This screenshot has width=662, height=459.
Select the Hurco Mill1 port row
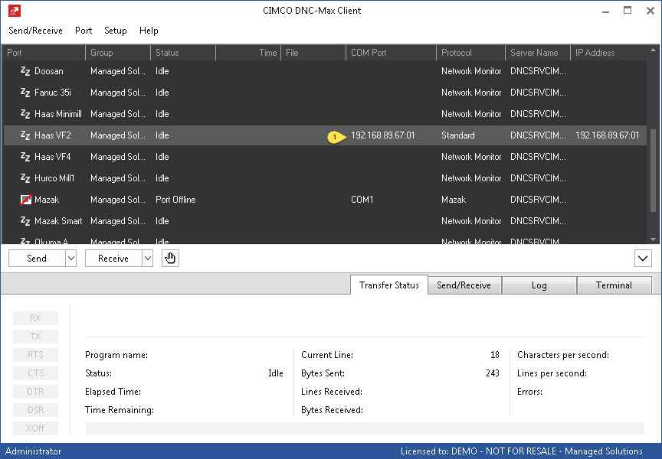(x=325, y=178)
